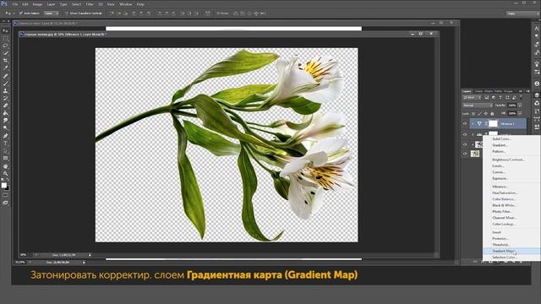Open the layer filter Kind dropdown

[472, 98]
